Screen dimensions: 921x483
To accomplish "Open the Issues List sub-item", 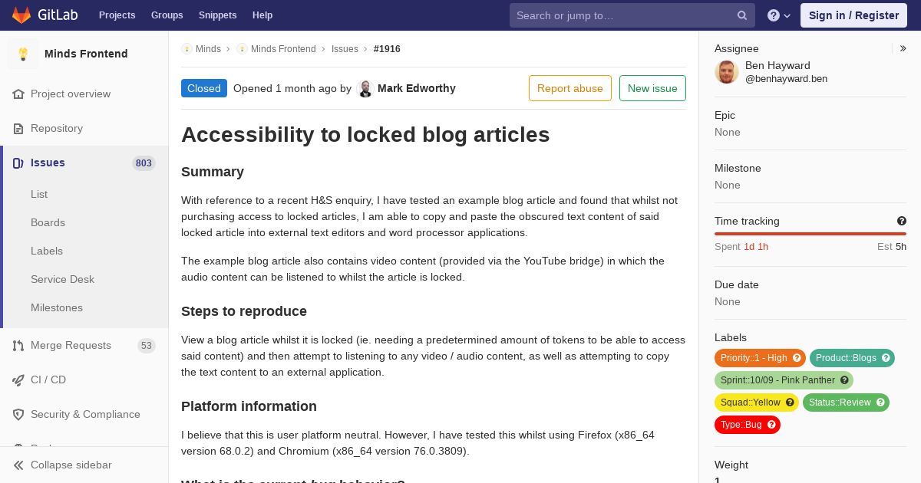I will click(39, 194).
